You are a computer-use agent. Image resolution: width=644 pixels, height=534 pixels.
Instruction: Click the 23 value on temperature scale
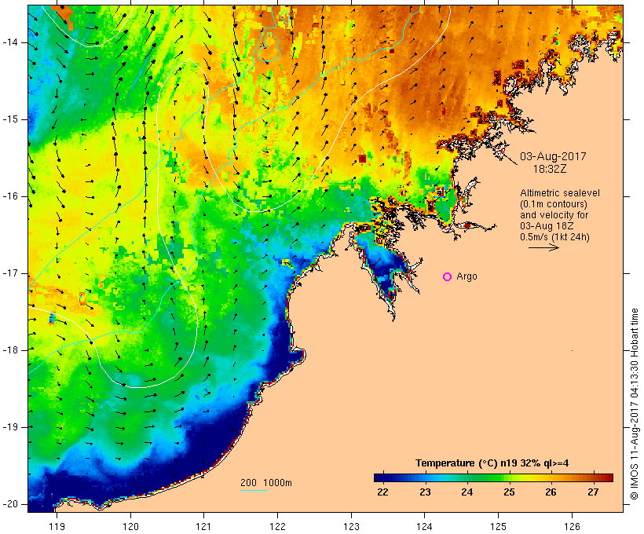(x=425, y=492)
